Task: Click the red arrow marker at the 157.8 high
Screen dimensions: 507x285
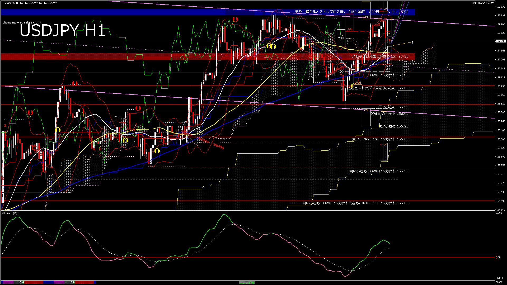Action: 235,19
